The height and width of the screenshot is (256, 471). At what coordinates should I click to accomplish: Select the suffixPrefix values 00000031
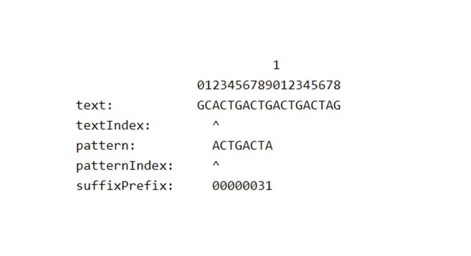click(x=242, y=186)
